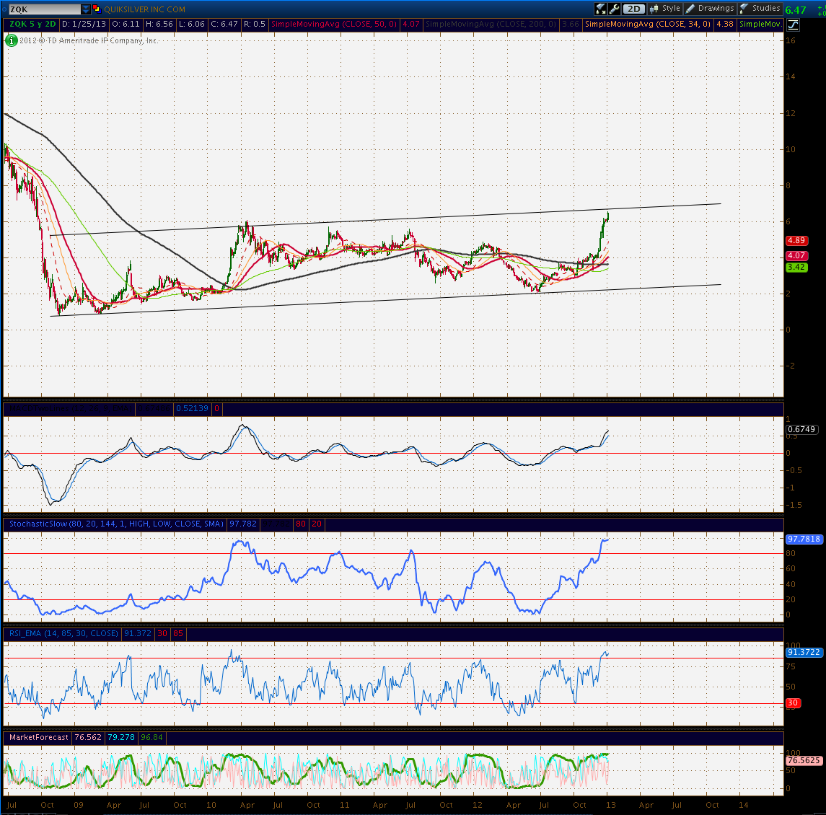Toggle the 2D timeframe button
Viewport: 826px width, 815px height.
(x=633, y=9)
